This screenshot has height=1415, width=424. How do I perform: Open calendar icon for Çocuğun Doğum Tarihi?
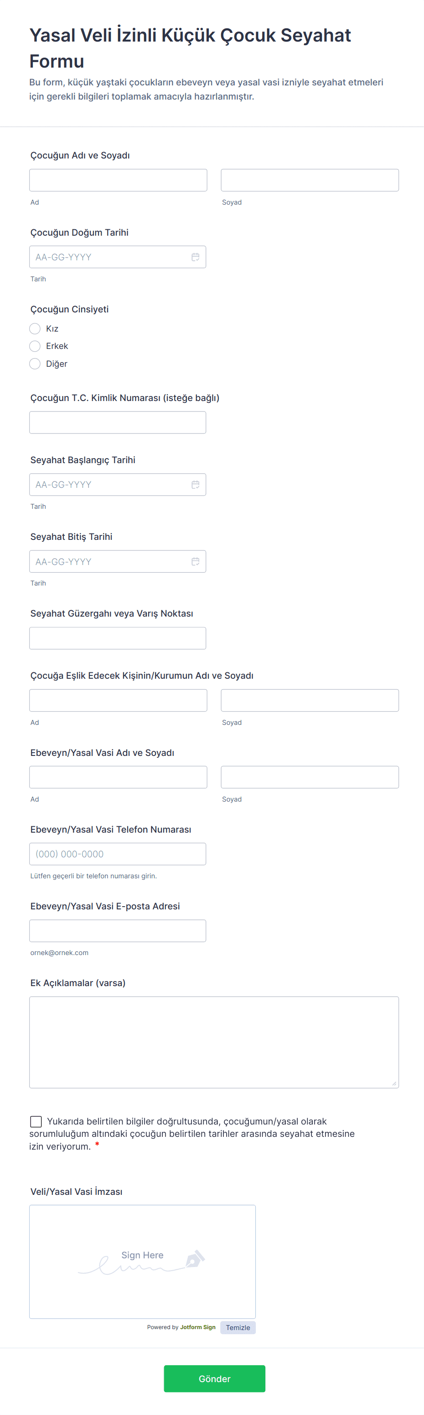(x=195, y=257)
